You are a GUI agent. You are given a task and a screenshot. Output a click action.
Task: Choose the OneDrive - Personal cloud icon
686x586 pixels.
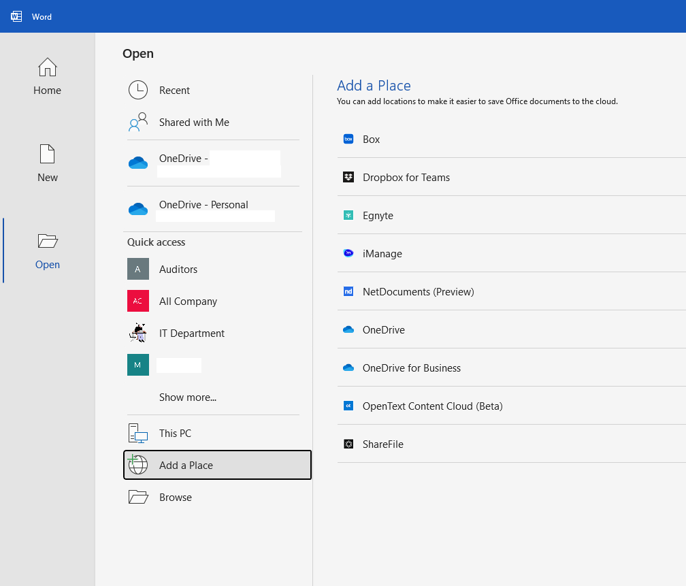point(137,209)
